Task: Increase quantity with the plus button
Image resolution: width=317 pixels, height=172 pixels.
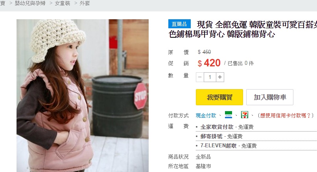Action: [220, 77]
